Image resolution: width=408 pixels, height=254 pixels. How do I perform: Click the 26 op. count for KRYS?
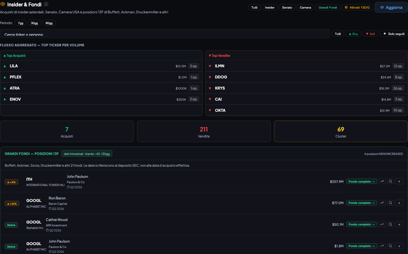tap(398, 88)
